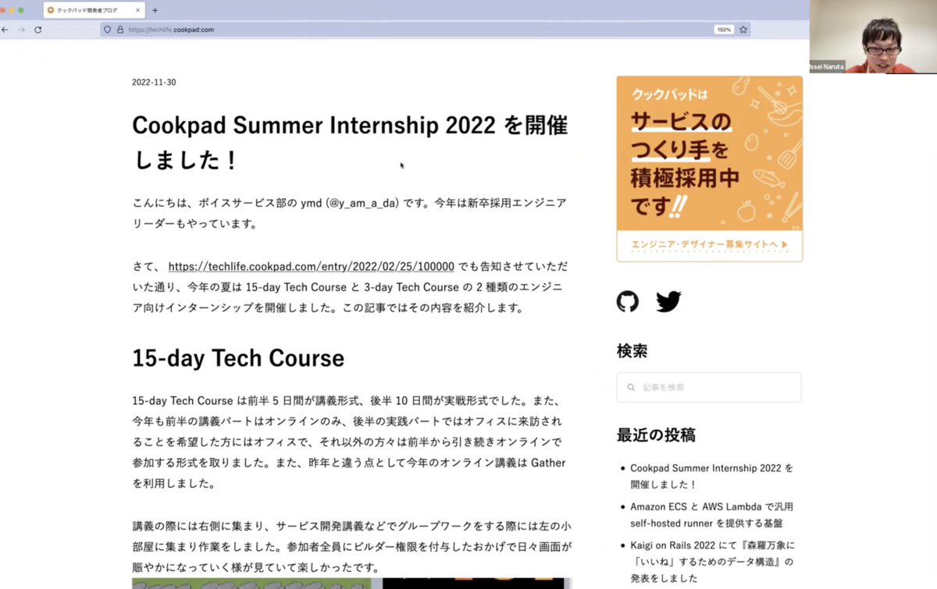Select the クックパッド開発者ブログ browser tab
The width and height of the screenshot is (937, 589).
click(94, 10)
